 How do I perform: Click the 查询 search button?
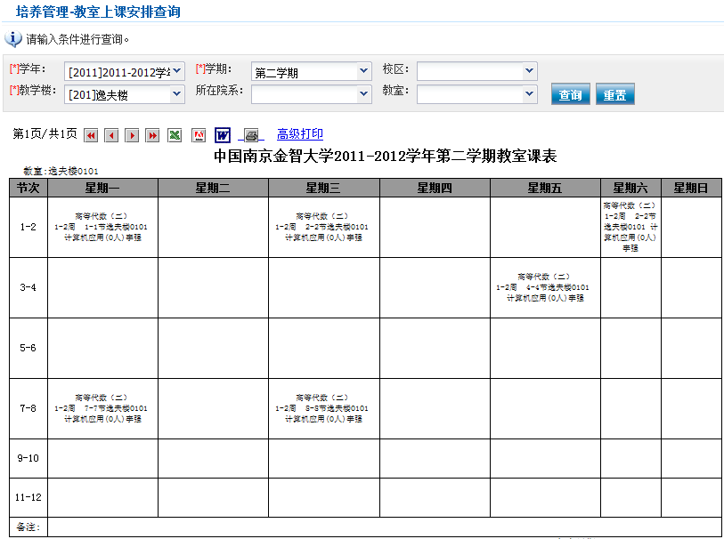point(571,95)
